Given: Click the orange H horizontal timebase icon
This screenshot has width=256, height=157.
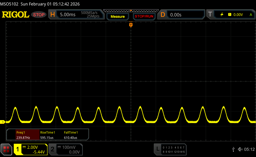Looking at the screenshot, I should [52, 15].
